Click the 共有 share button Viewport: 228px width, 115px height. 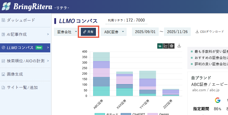pos(88,32)
